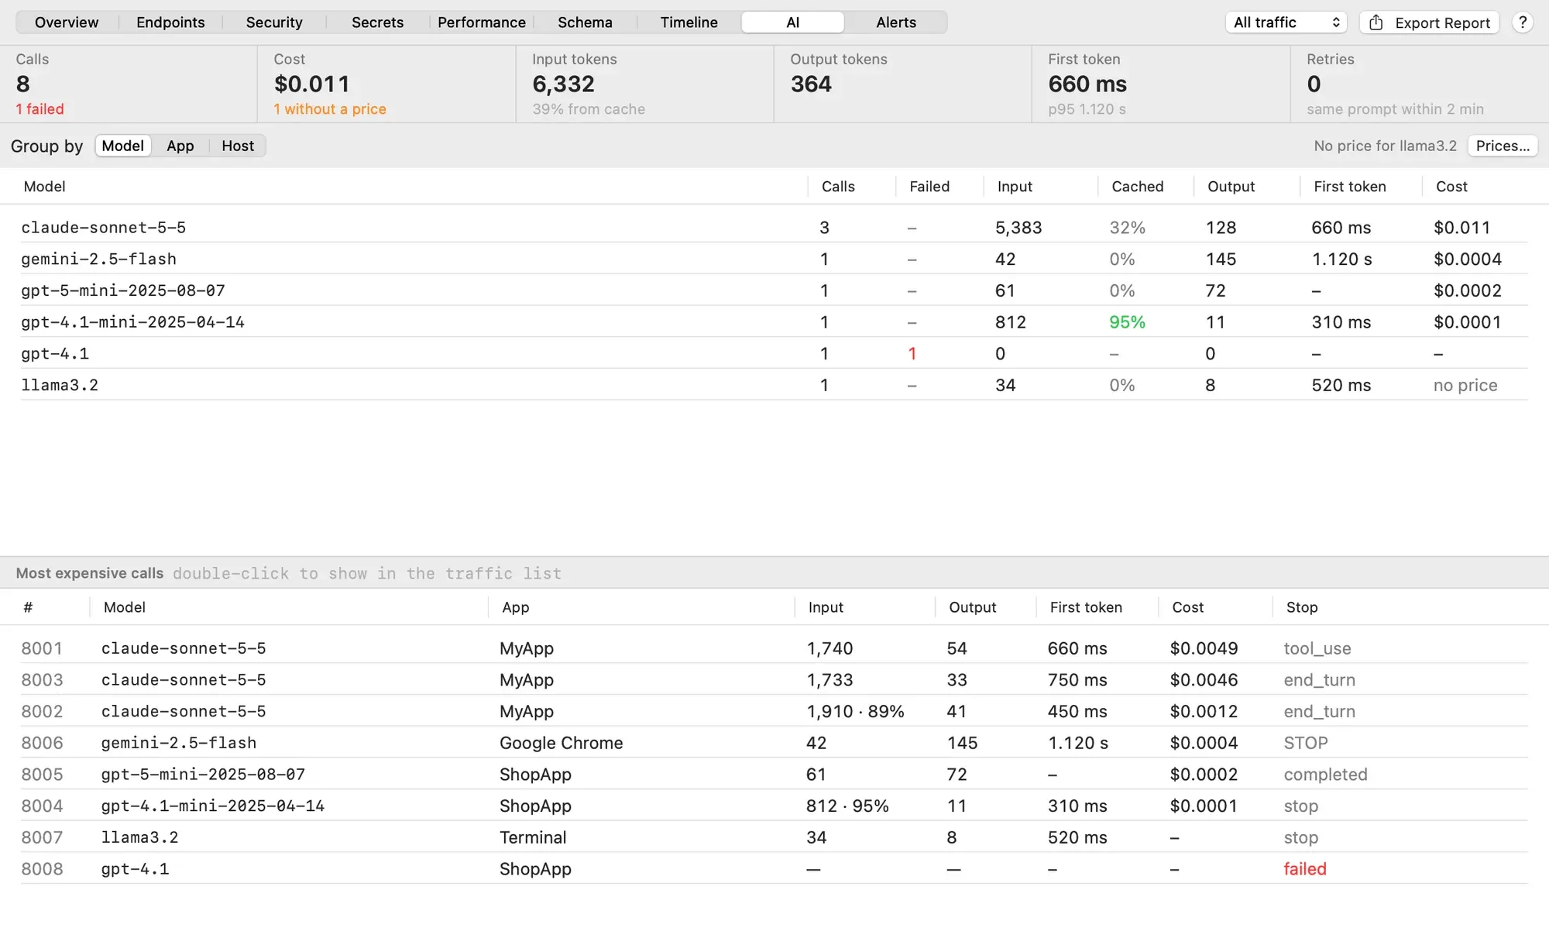
Task: Click the '1 failed' label under Calls
Action: 40,109
